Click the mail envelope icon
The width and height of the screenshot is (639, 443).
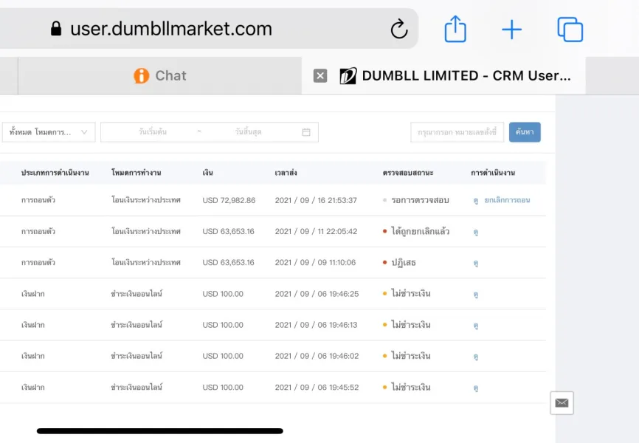tap(562, 402)
